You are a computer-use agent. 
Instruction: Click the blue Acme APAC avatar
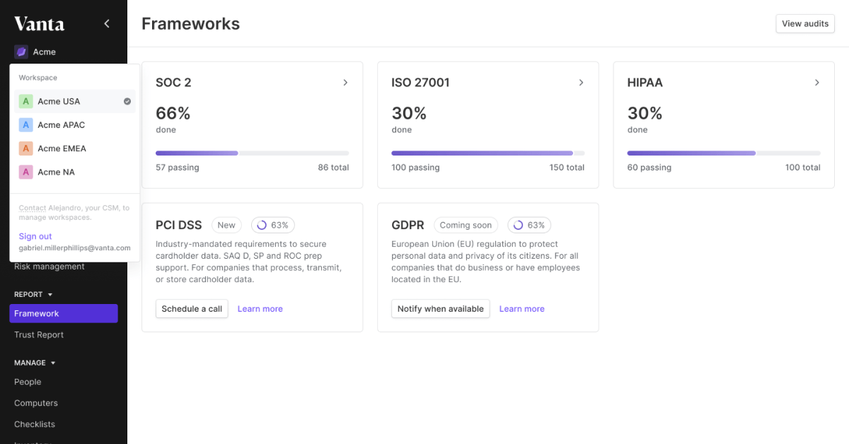[x=28, y=124]
